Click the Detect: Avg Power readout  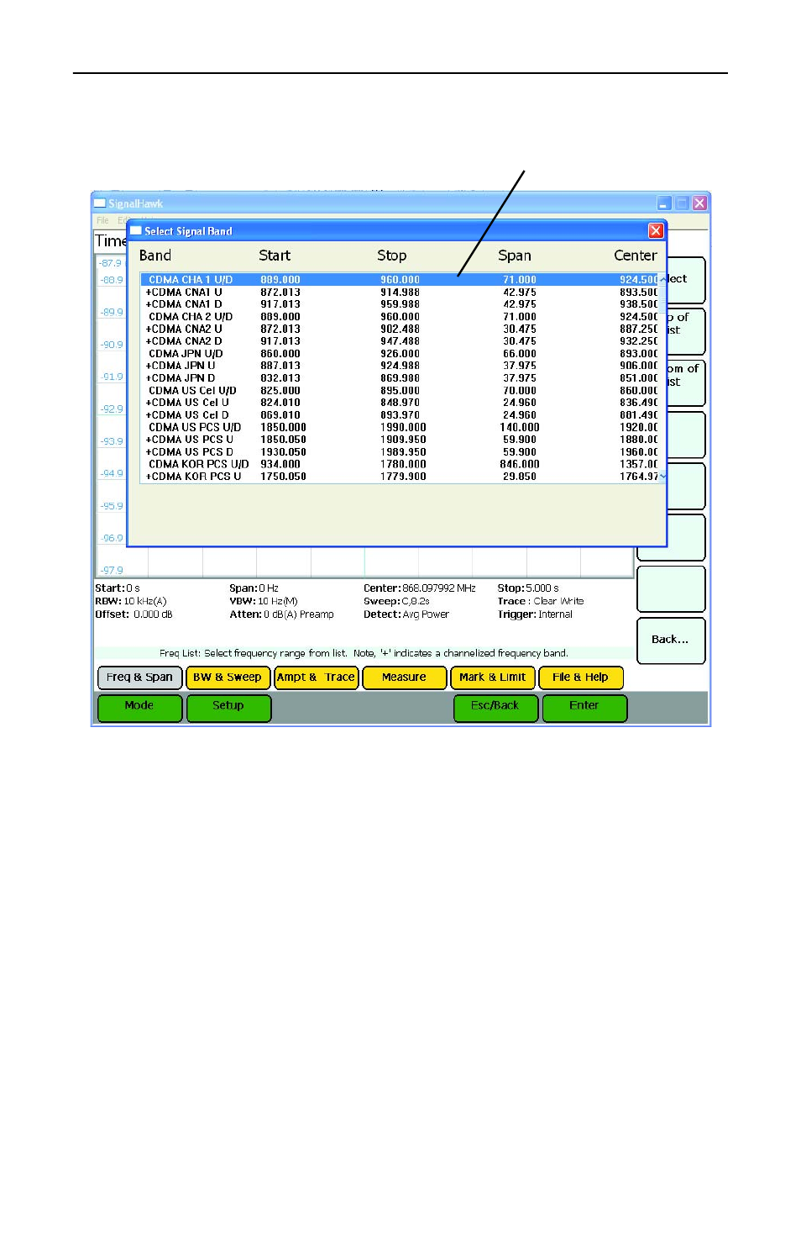(x=406, y=614)
